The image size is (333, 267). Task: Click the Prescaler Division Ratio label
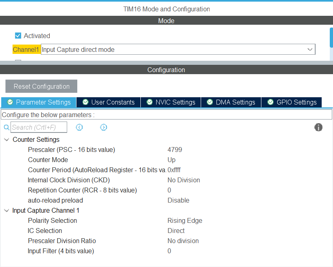click(x=62, y=241)
